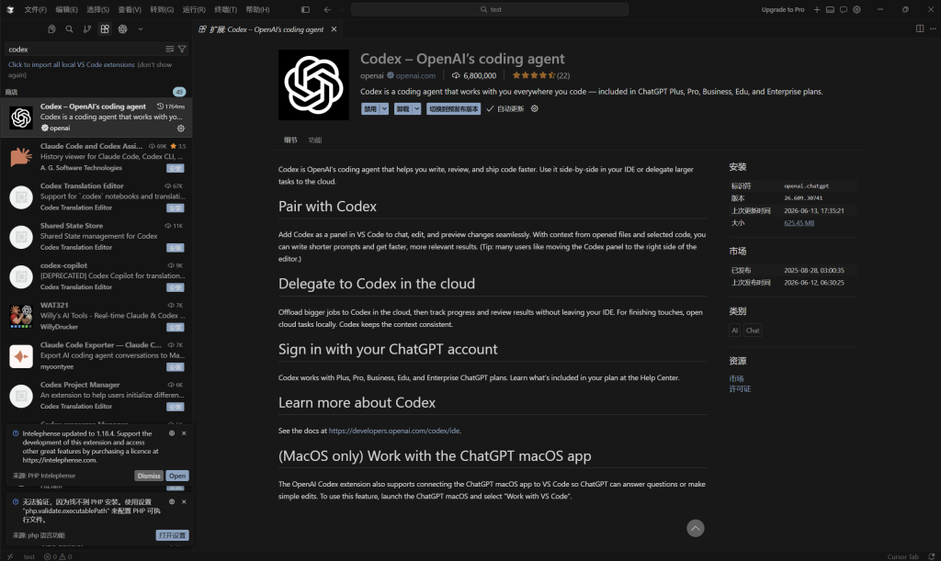This screenshot has width=941, height=561.
Task: Open dropdown arrow next to 禁用 button
Action: [384, 108]
